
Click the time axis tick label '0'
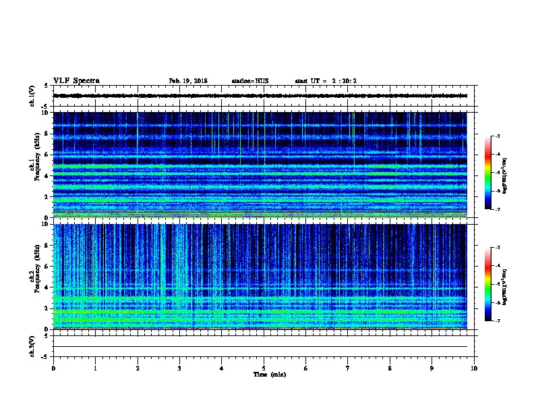pyautogui.click(x=53, y=368)
